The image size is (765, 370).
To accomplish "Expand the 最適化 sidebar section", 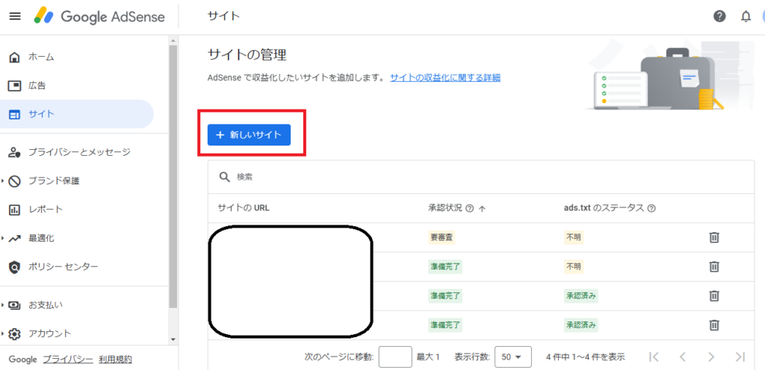I will (x=4, y=238).
